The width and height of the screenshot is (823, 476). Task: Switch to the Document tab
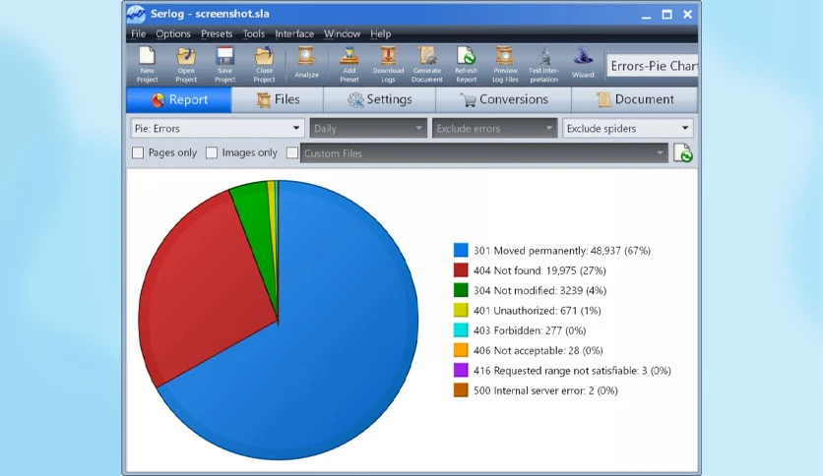pyautogui.click(x=635, y=99)
